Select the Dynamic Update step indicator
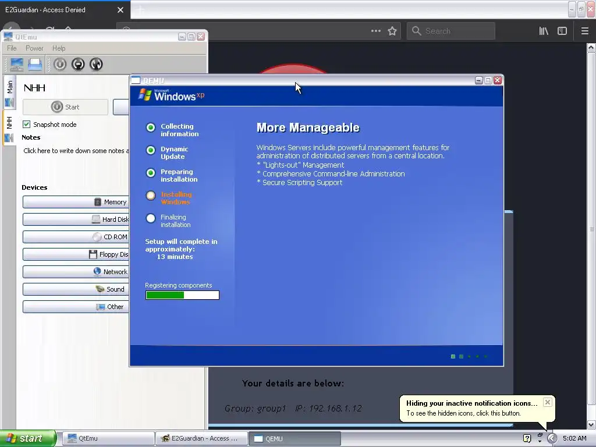596x447 pixels. 151,150
